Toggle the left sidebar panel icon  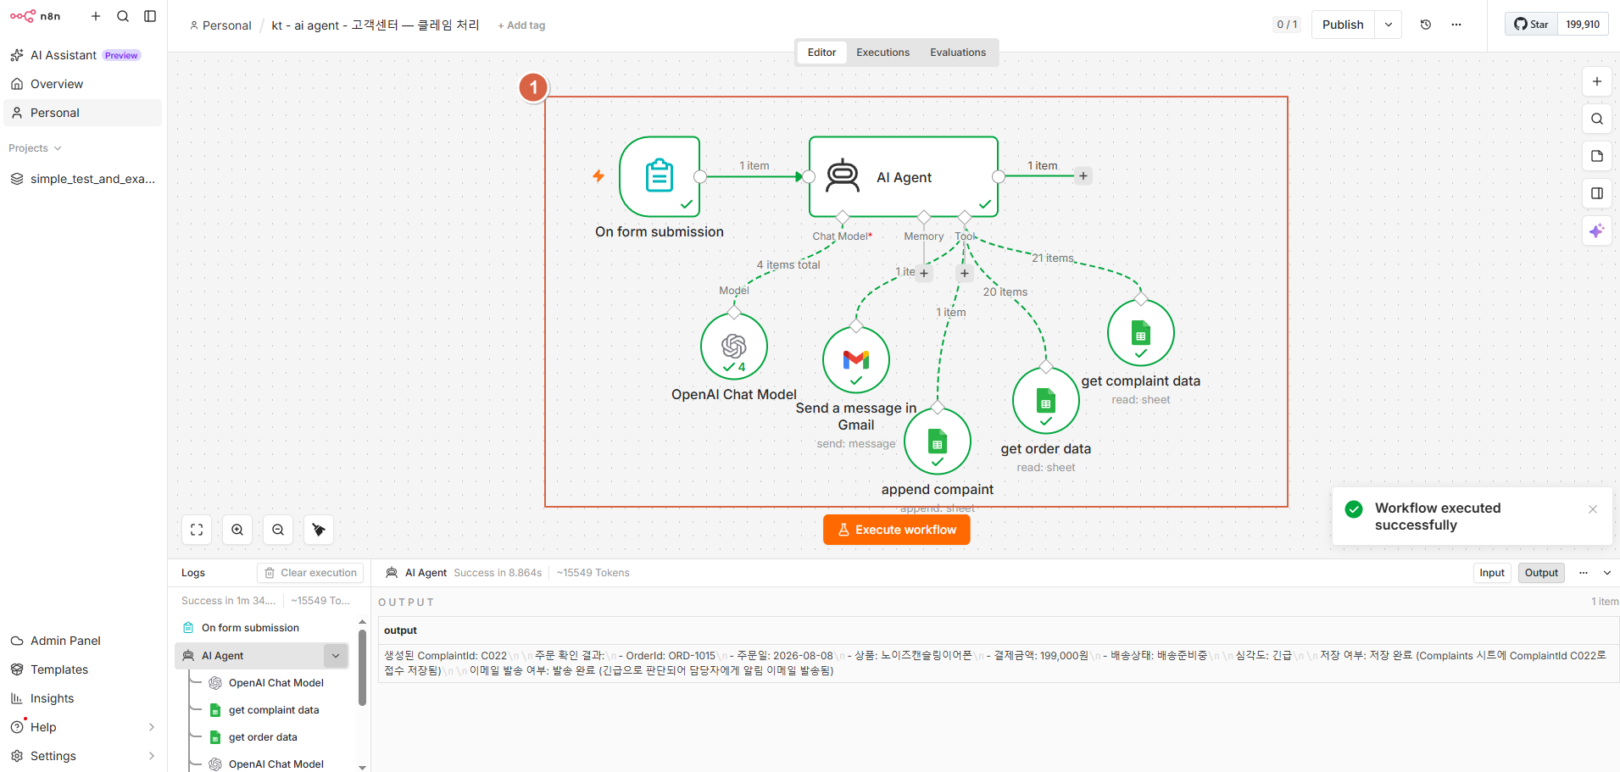[150, 16]
